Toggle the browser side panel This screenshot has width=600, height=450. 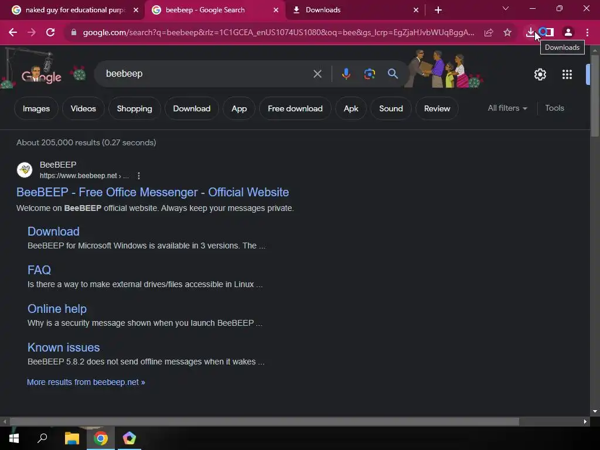pyautogui.click(x=548, y=32)
